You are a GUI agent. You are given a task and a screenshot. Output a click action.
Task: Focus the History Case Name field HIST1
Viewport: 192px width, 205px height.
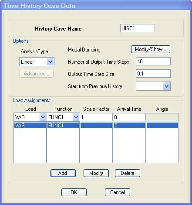pyautogui.click(x=138, y=28)
